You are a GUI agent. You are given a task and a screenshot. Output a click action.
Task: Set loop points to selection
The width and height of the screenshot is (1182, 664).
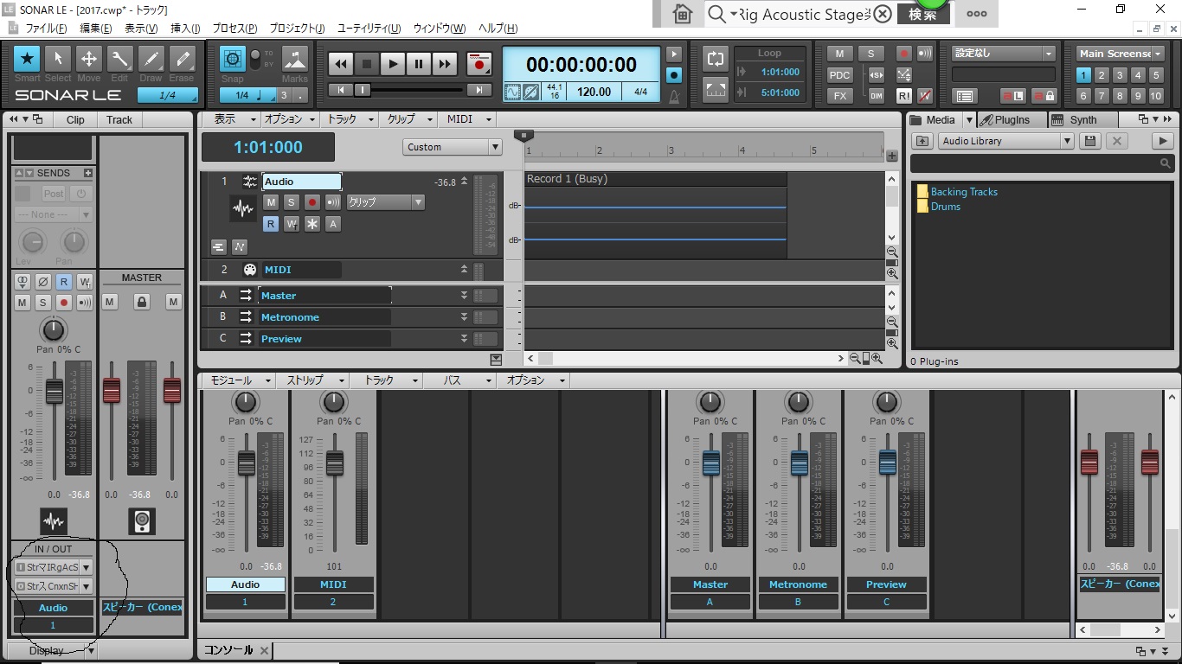click(x=716, y=88)
